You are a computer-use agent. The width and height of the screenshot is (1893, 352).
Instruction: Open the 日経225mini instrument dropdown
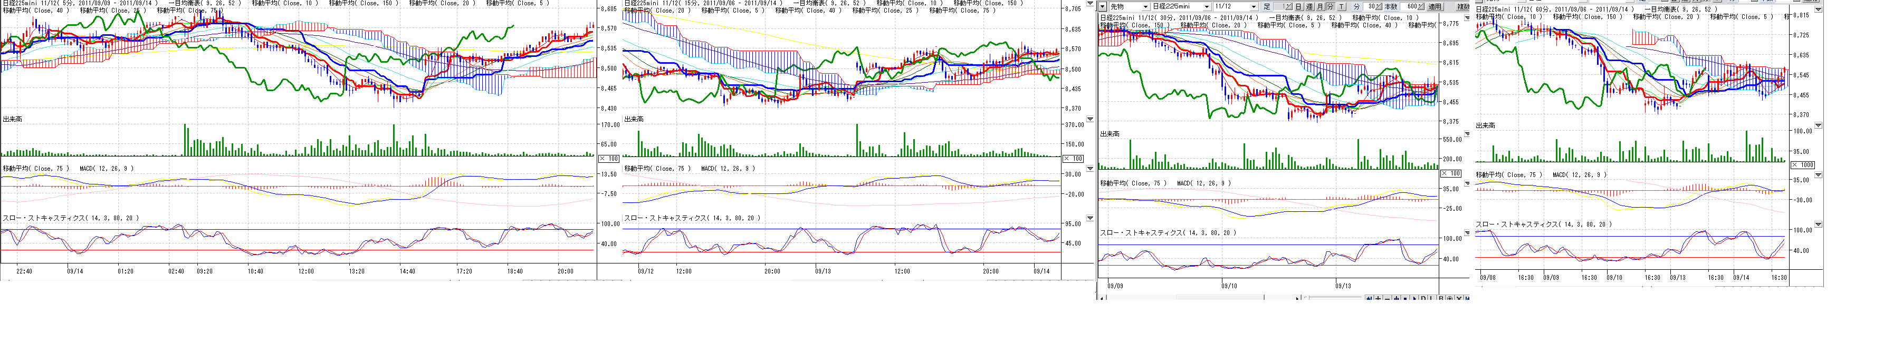tap(1207, 7)
